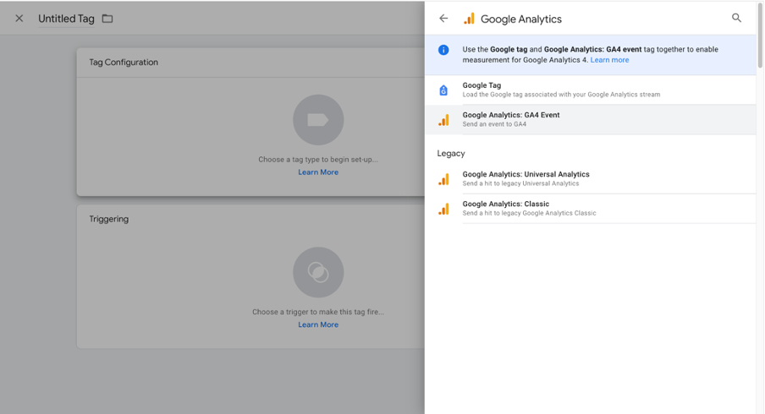The width and height of the screenshot is (765, 414).
Task: Click the Legacy section heading
Action: tap(451, 154)
